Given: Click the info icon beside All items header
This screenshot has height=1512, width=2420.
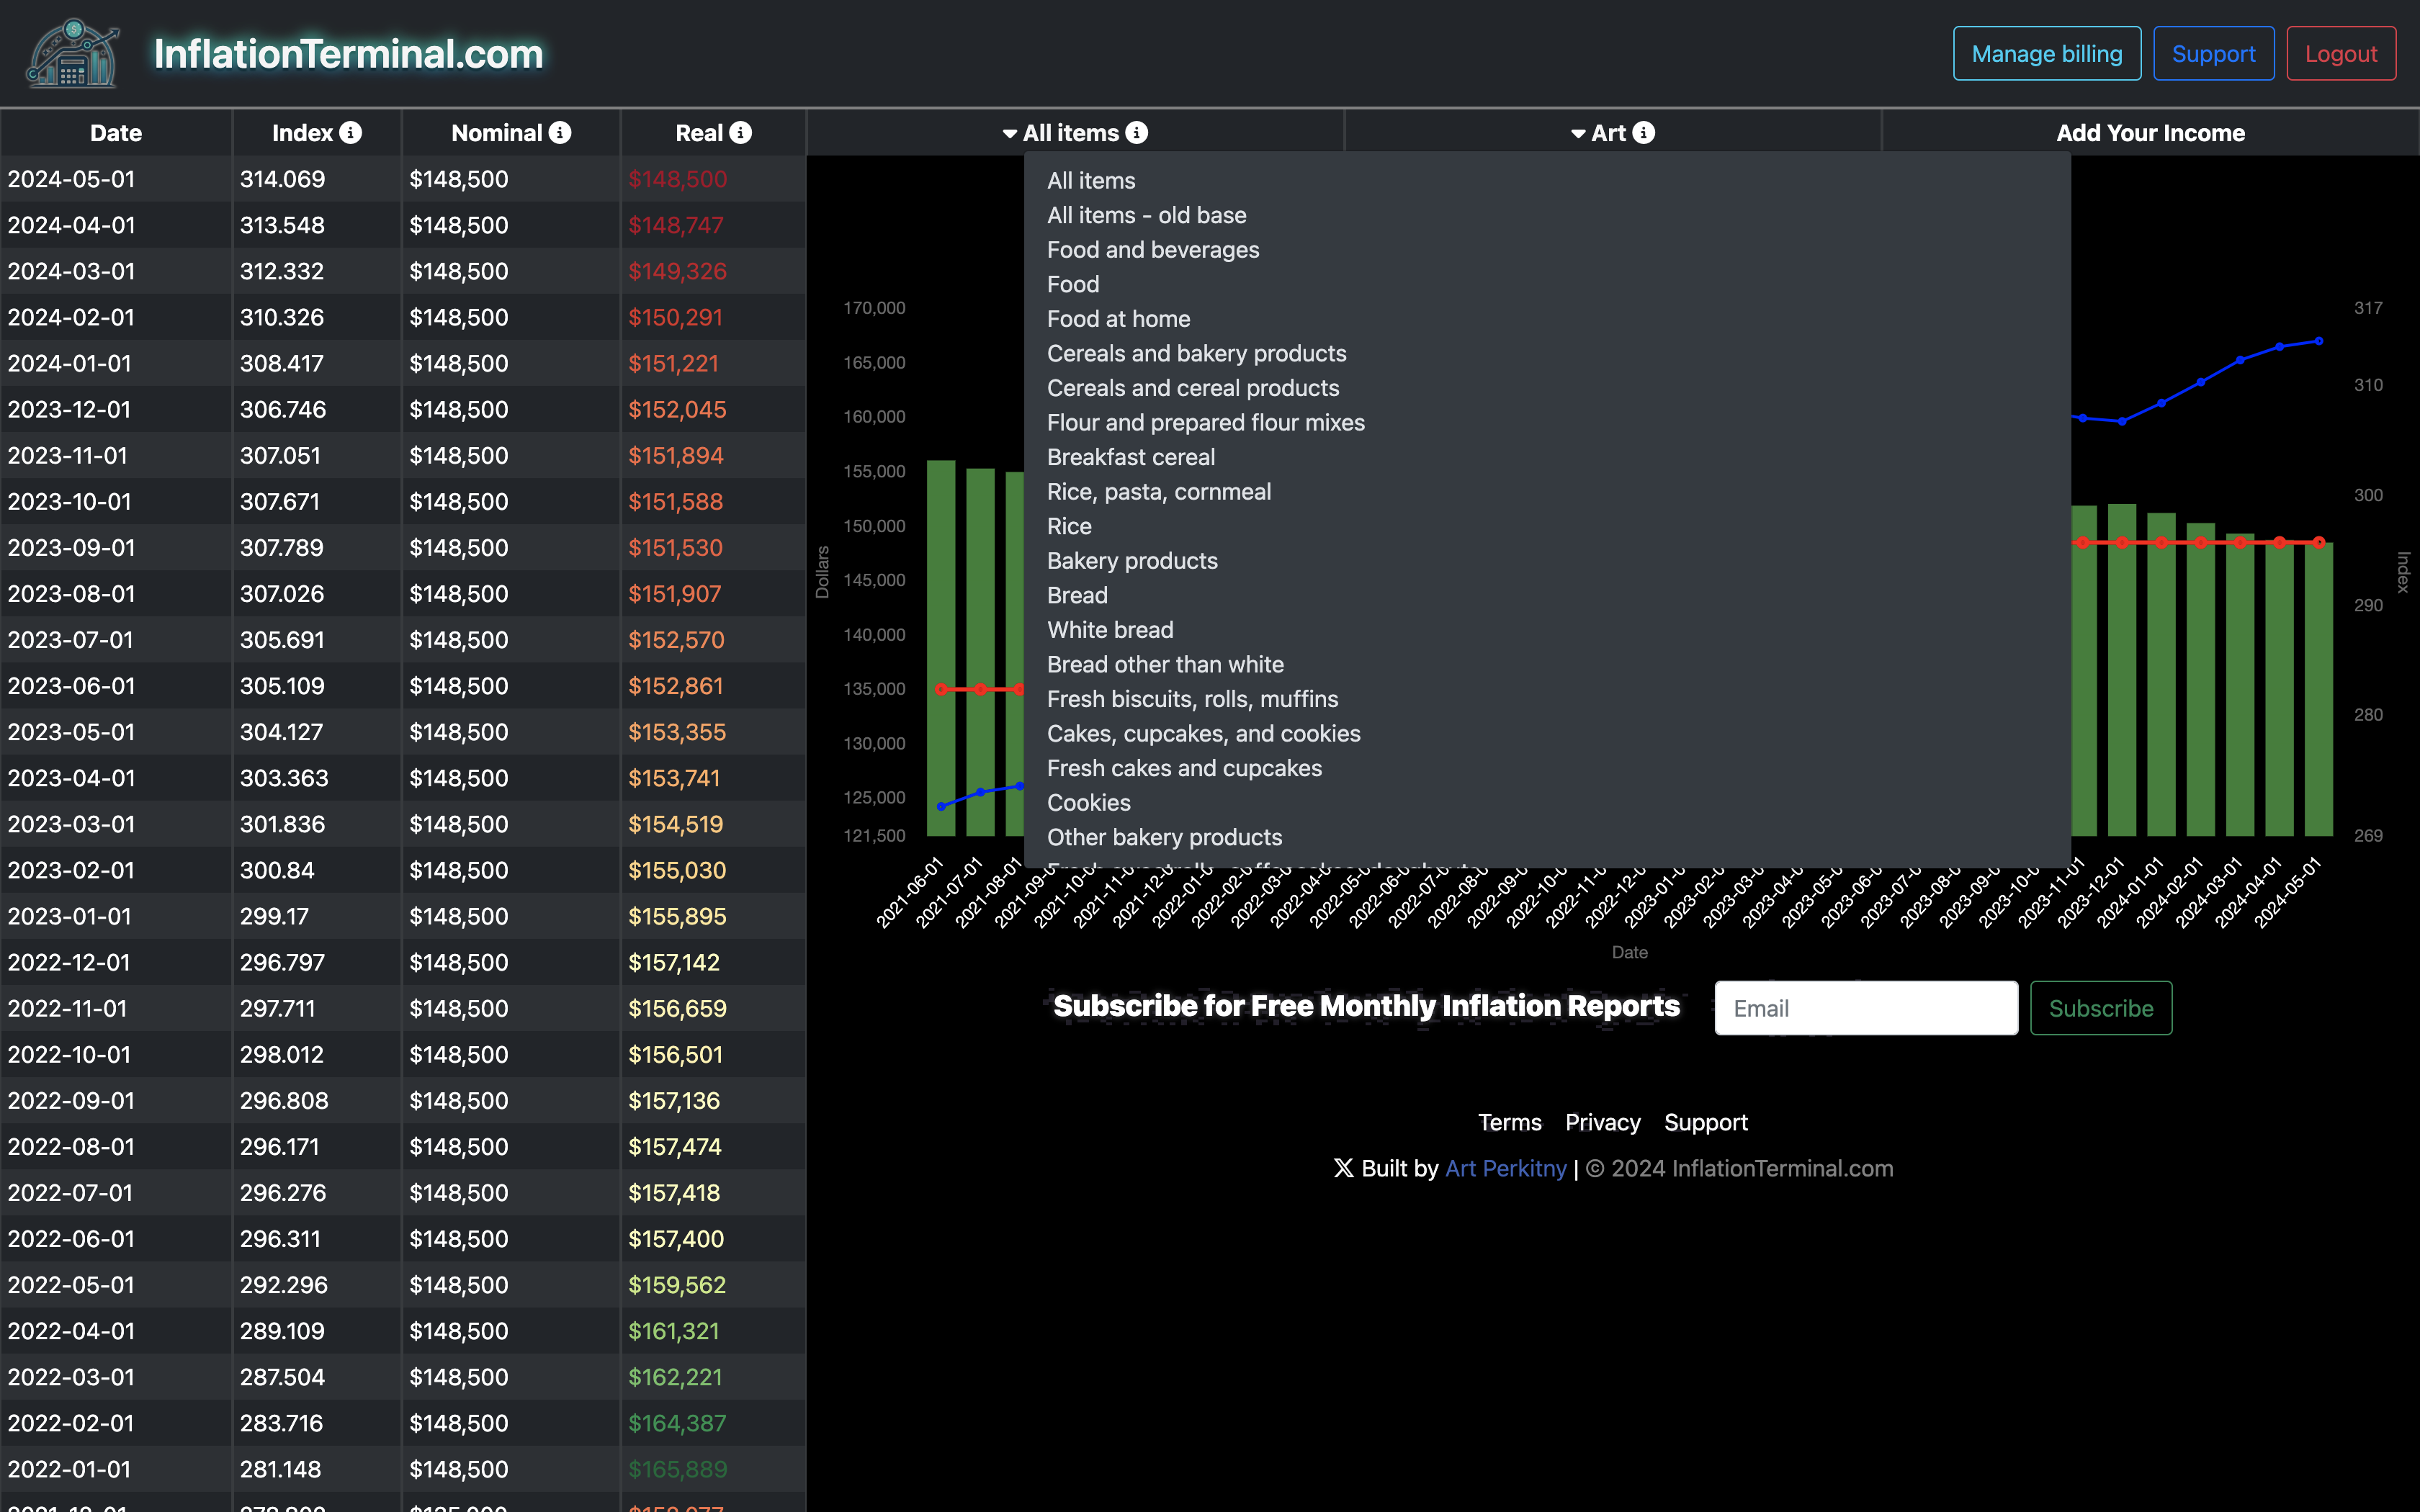Looking at the screenshot, I should click(x=1137, y=132).
